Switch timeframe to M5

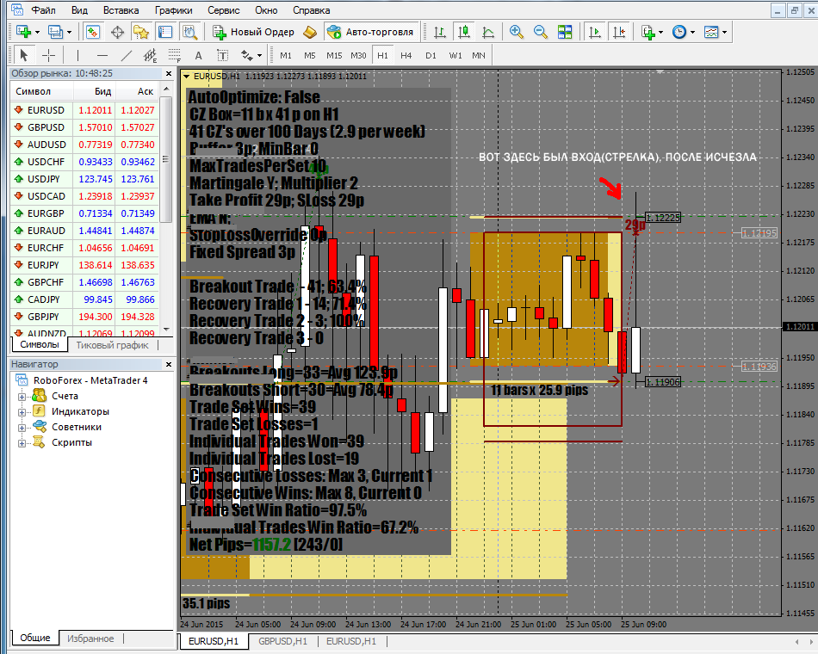click(310, 55)
